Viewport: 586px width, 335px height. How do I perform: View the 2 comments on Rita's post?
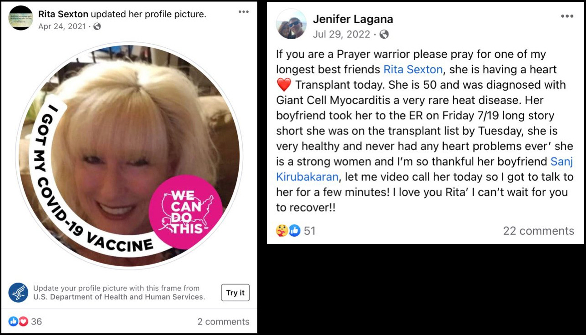tap(223, 321)
